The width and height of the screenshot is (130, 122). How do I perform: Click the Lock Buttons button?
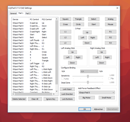(67, 99)
